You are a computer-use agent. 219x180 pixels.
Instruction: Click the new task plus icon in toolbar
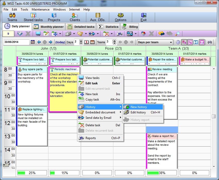(x=54, y=34)
